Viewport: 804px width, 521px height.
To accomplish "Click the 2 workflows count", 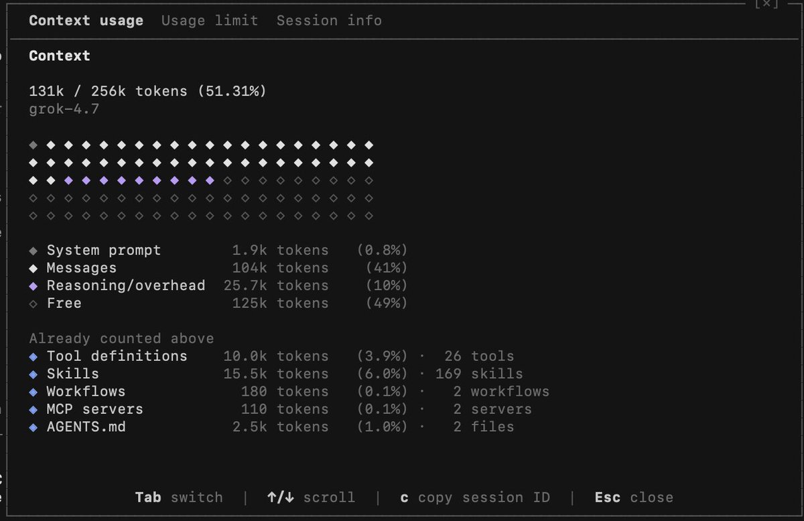I will [x=501, y=391].
